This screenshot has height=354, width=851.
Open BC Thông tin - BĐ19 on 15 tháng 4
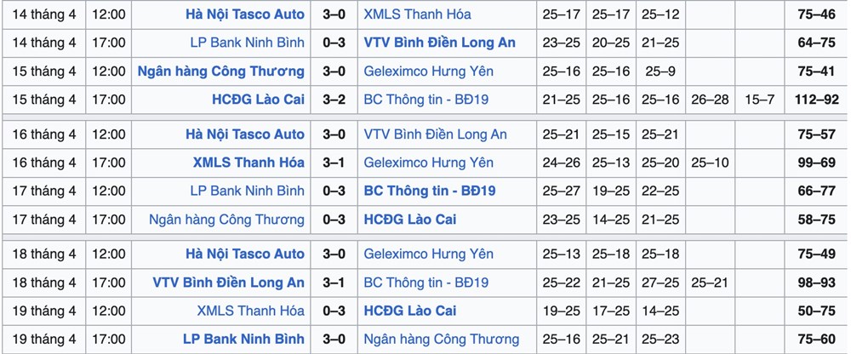tap(425, 100)
